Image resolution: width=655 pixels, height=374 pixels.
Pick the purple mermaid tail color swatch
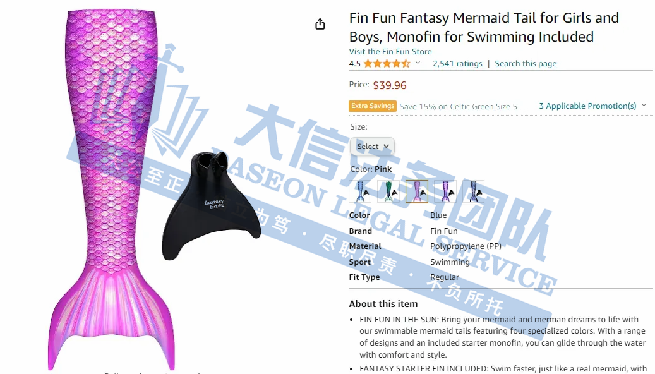[445, 191]
